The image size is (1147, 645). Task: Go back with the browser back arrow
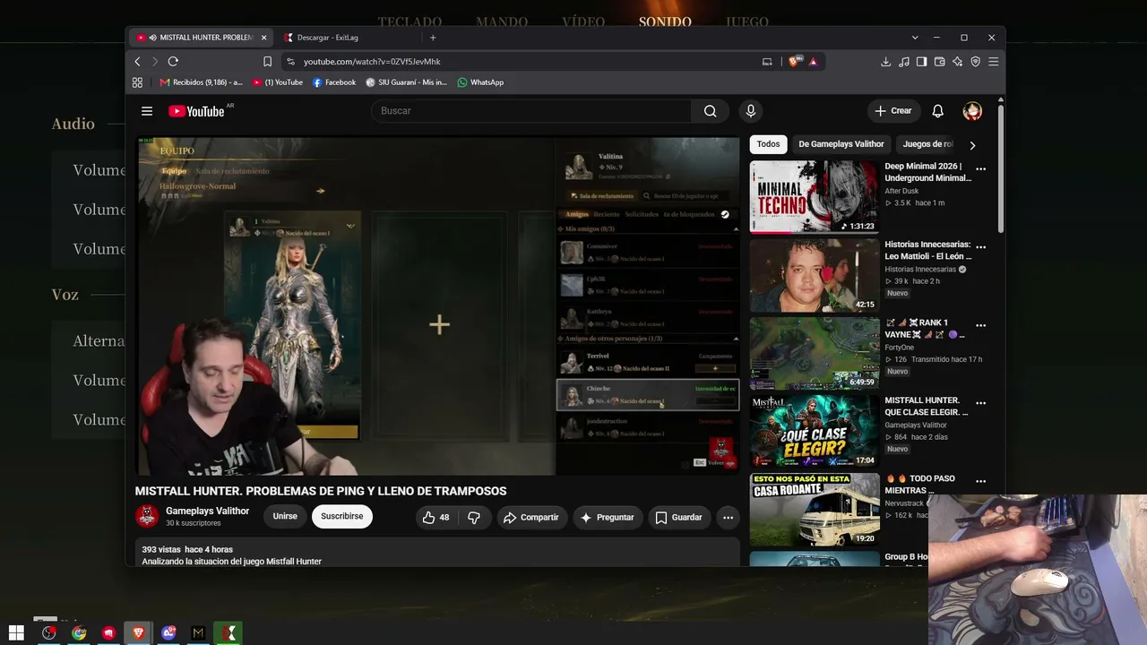click(x=137, y=62)
